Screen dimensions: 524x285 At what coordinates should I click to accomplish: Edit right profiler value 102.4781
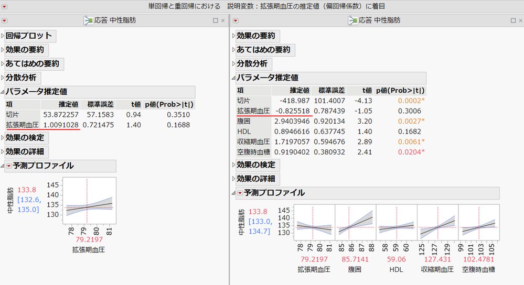pyautogui.click(x=479, y=259)
